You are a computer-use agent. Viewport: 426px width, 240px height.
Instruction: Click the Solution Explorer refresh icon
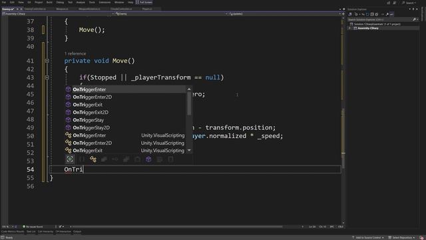(x=367, y=14)
